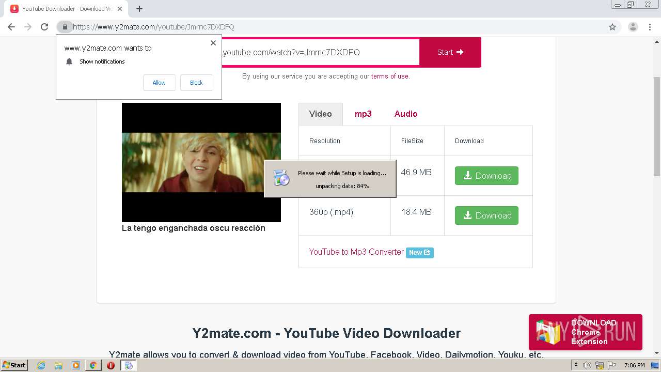This screenshot has height=372, width=661.
Task: Switch to Chrome in taskbar
Action: pos(93,365)
